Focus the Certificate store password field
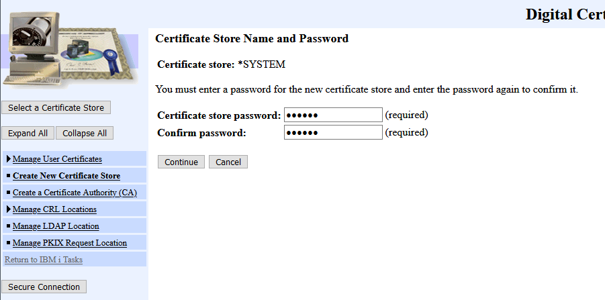The width and height of the screenshot is (605, 300). pos(333,115)
